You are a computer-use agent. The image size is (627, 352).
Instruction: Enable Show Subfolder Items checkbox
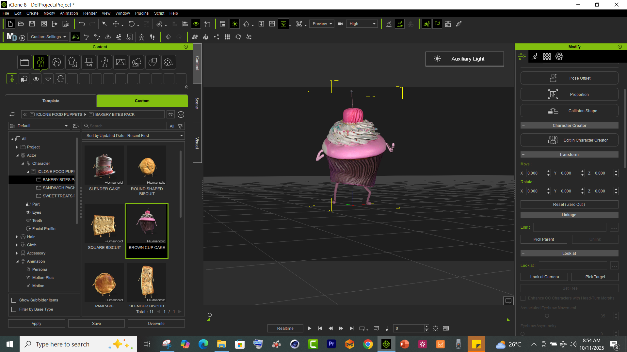pyautogui.click(x=14, y=300)
